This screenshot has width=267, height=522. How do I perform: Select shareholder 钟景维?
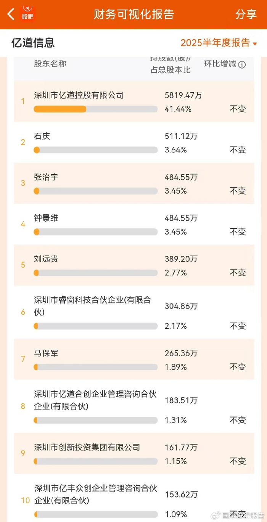tap(46, 218)
